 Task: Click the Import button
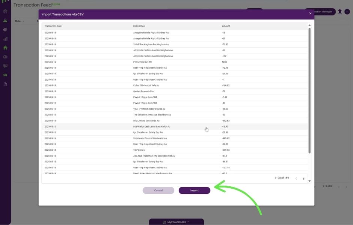(194, 190)
